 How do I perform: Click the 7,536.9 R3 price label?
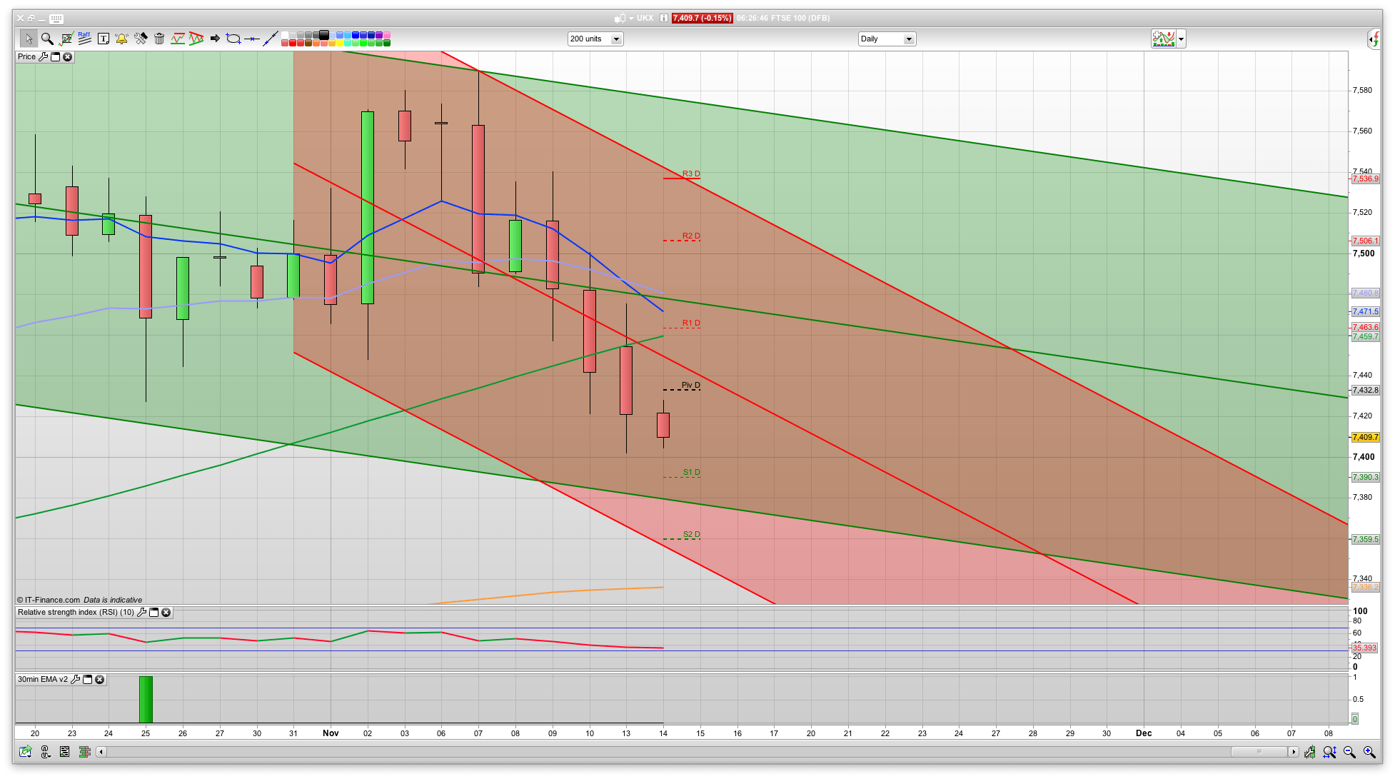1365,179
